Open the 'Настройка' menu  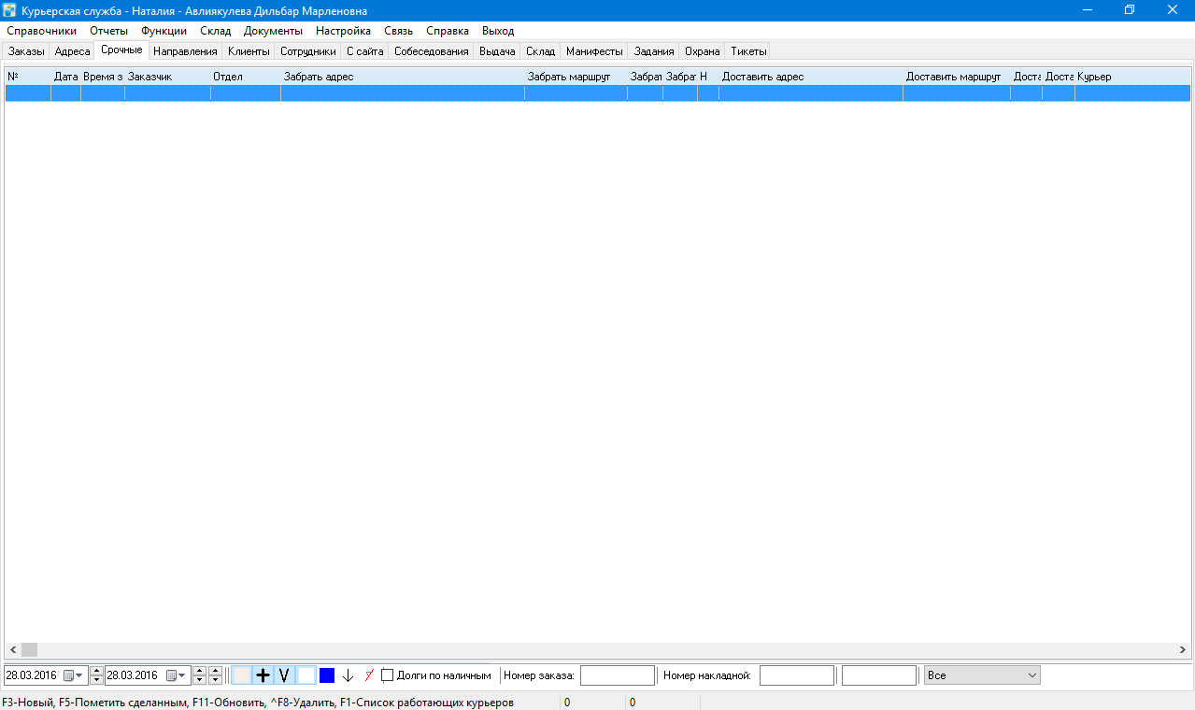pos(343,31)
